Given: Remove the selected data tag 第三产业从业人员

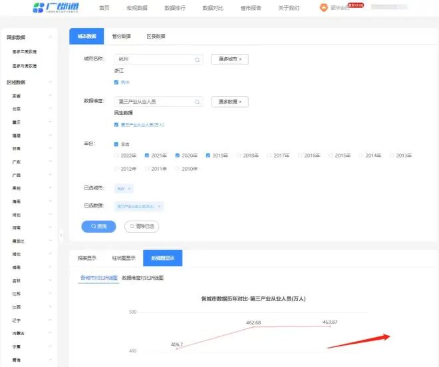Looking at the screenshot, I should coord(160,206).
